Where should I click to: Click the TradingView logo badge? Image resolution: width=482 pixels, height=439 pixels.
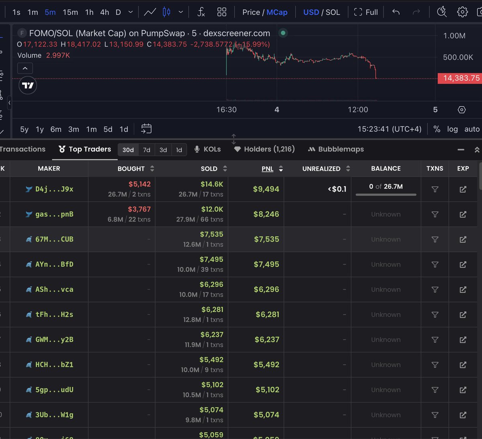(x=28, y=85)
